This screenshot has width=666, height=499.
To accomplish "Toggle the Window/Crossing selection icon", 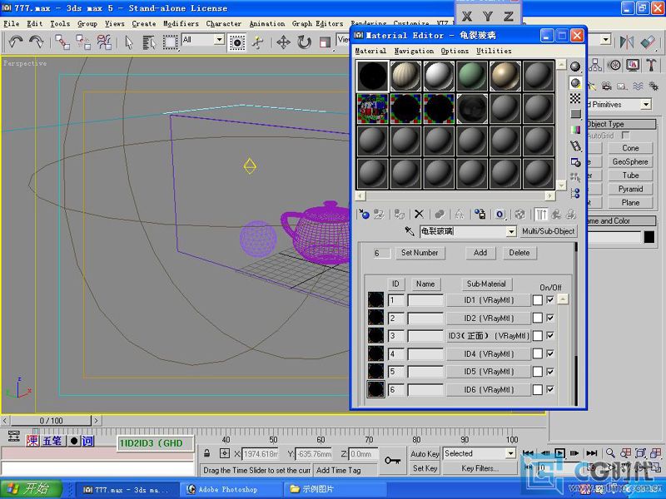I will click(237, 42).
